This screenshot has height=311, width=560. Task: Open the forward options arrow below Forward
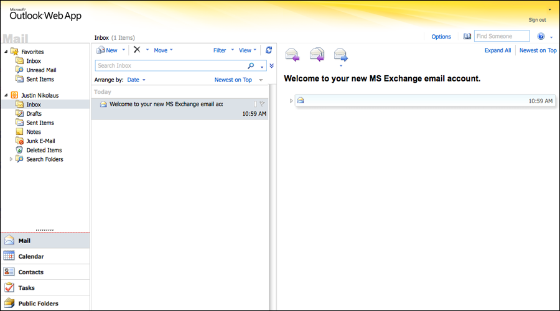point(341,66)
